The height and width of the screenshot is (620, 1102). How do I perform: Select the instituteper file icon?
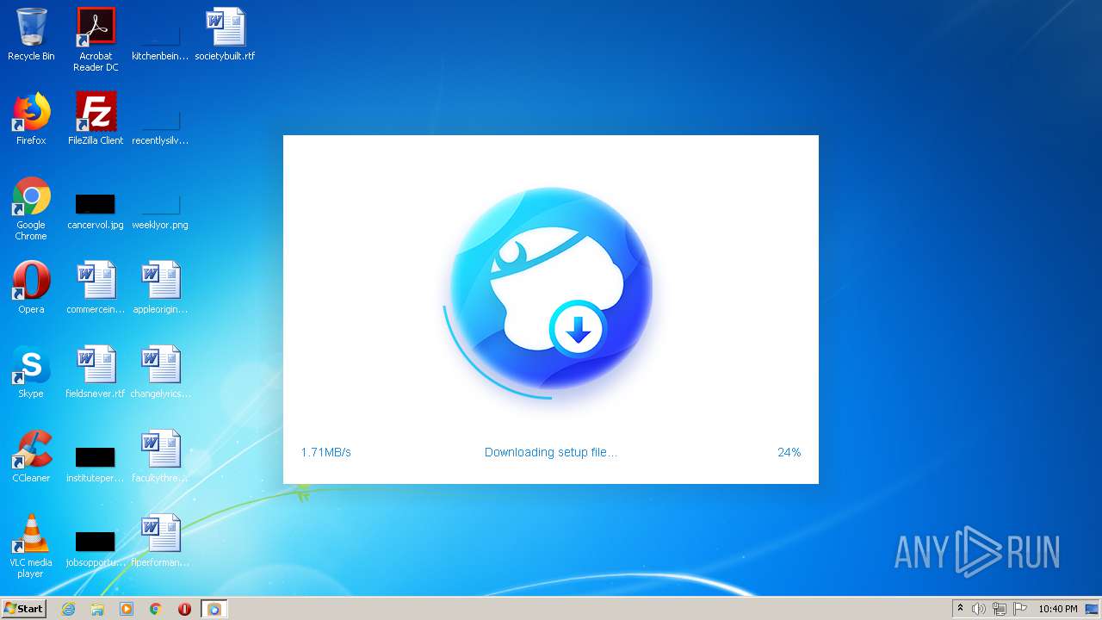96,463
